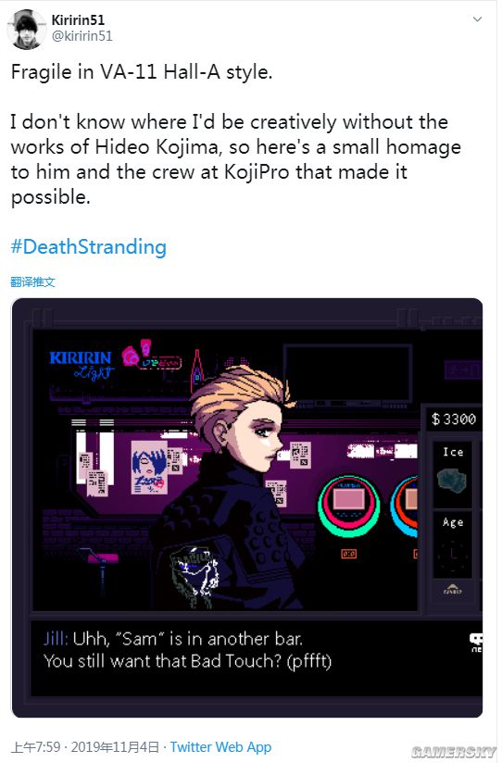This screenshot has width=502, height=763.
Task: Select the Age clock icon
Action: (x=452, y=554)
